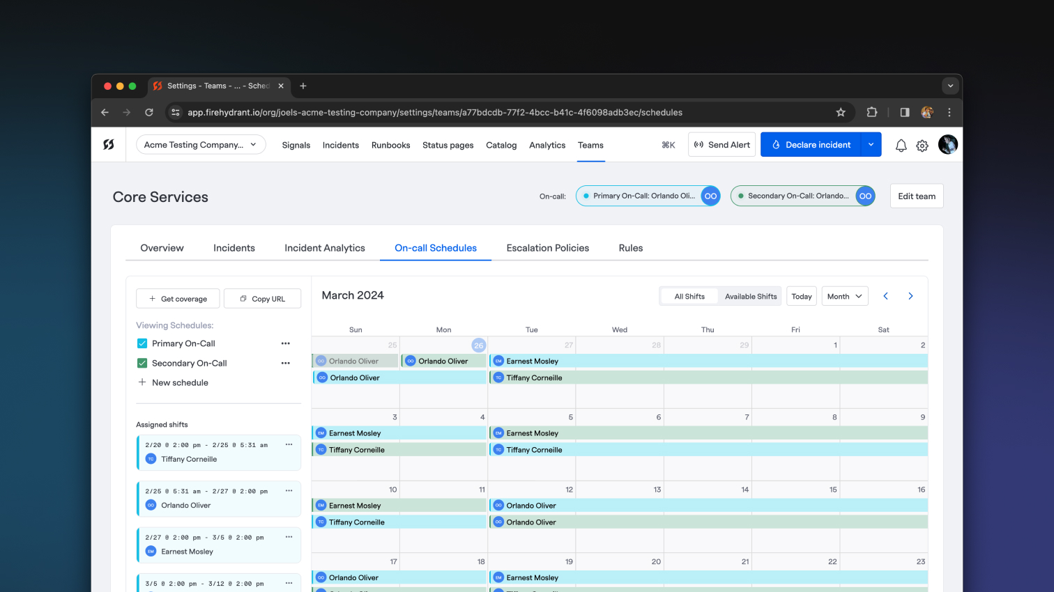Expand the Declare incident dropdown arrow

click(871, 145)
